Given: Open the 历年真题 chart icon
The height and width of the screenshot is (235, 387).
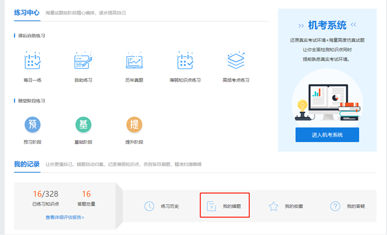Looking at the screenshot, I should [x=134, y=61].
